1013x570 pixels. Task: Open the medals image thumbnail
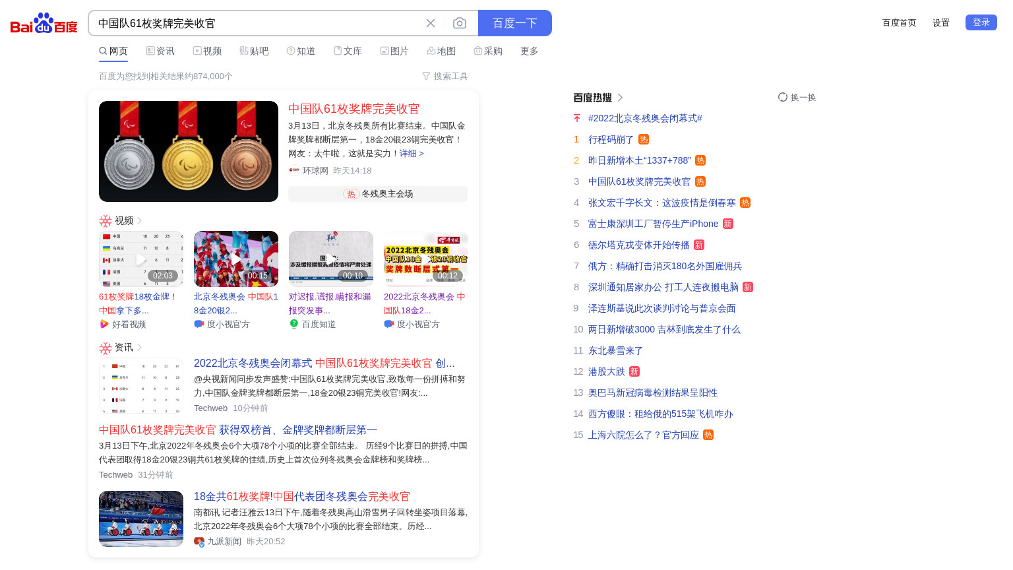[189, 151]
